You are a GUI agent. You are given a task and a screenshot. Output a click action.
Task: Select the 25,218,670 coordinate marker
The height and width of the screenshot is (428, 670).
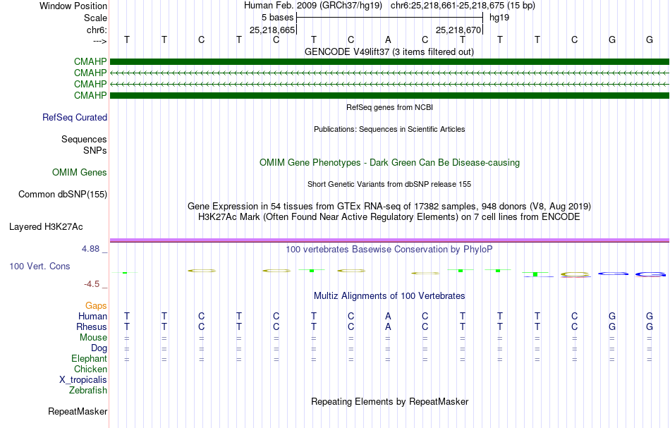(458, 30)
